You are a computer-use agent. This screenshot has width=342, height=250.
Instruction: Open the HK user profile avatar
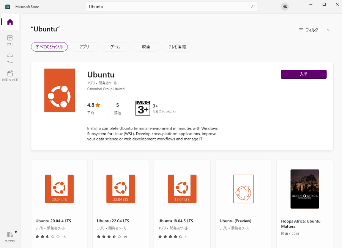click(x=285, y=7)
